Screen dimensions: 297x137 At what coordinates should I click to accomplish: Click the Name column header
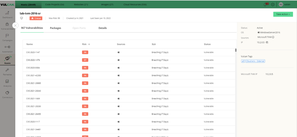(x=29, y=44)
